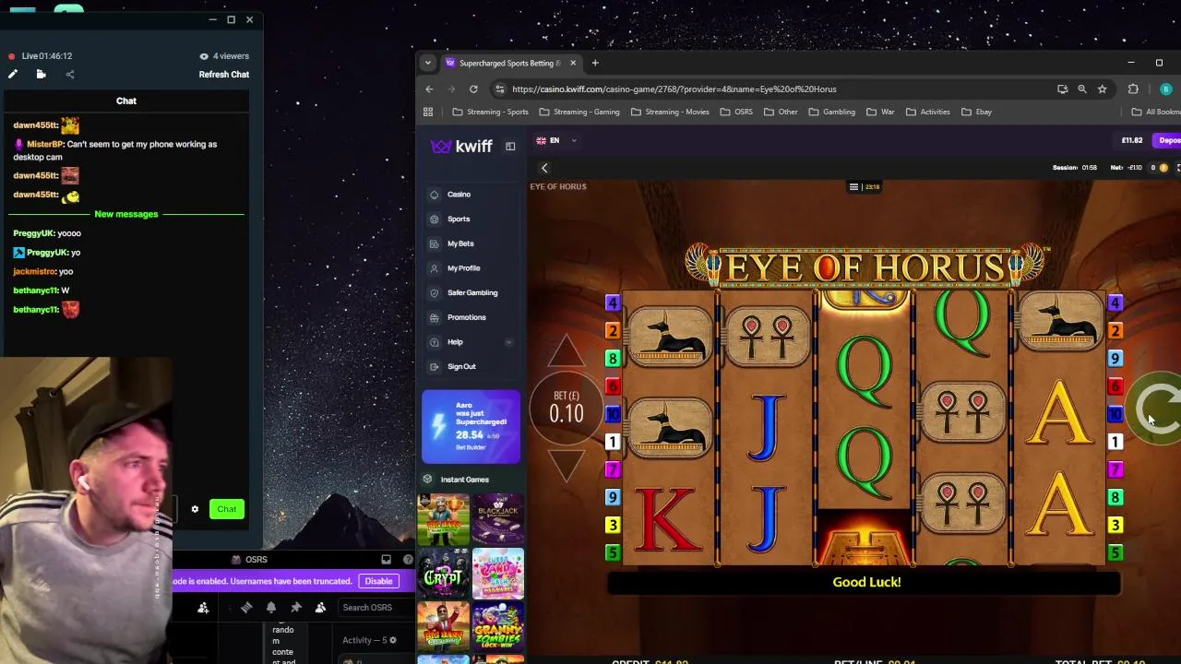Open Discord threads icon
Image resolution: width=1181 pixels, height=664 pixels.
[x=246, y=608]
